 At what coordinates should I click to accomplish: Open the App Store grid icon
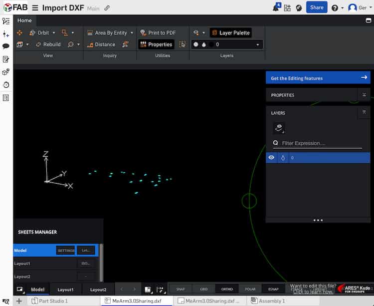tap(287, 8)
